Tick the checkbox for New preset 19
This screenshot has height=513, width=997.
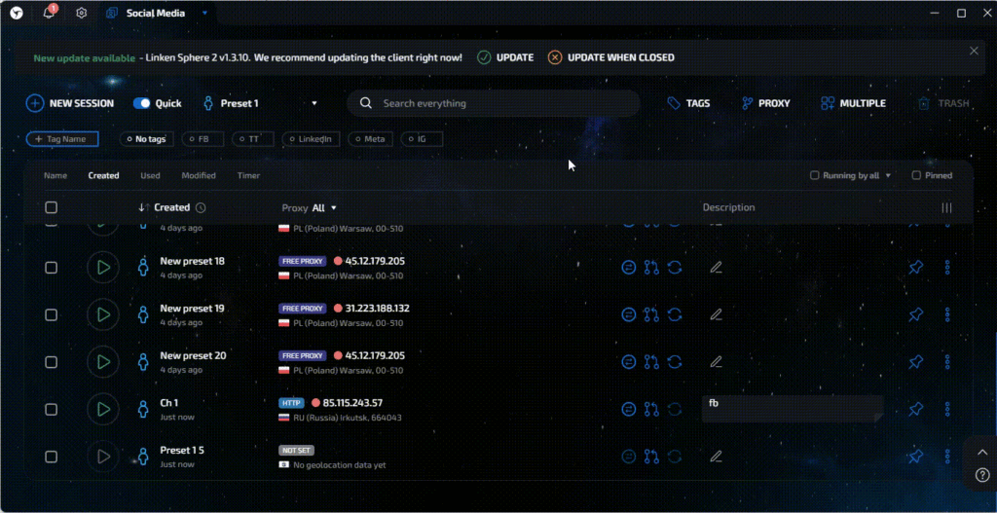pos(52,314)
